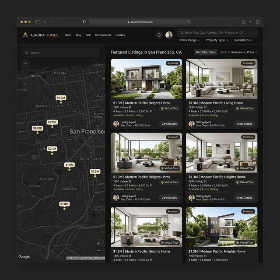Viewport: 280px width, 280px height.
Task: Show tab overview icon
Action: tap(258, 22)
